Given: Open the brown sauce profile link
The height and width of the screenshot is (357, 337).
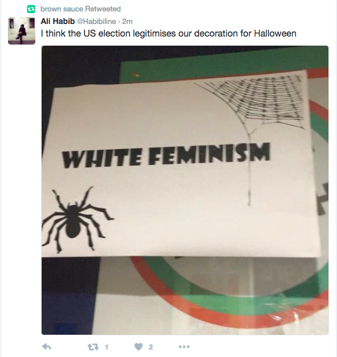Looking at the screenshot, I should (x=62, y=9).
